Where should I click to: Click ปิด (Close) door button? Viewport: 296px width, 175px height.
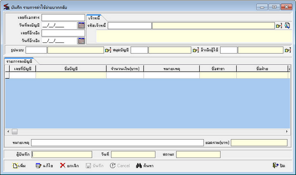coord(279,166)
